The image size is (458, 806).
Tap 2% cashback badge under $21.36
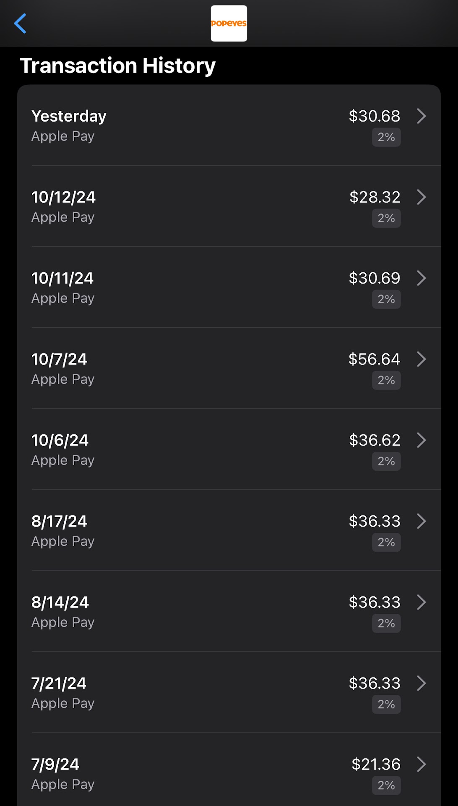click(386, 785)
